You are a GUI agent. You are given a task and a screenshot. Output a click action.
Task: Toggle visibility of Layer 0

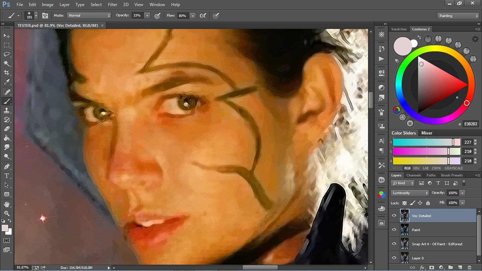point(394,258)
